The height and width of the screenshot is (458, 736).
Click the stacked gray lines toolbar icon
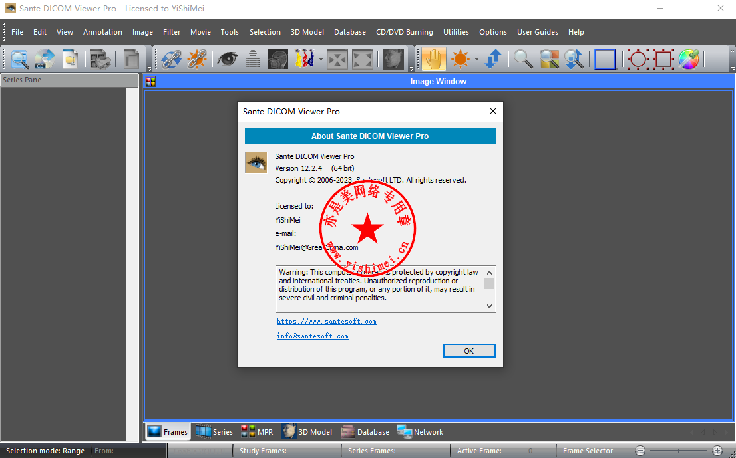click(253, 59)
